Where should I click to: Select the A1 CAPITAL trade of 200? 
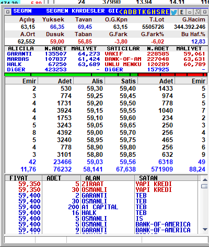click(101, 207)
